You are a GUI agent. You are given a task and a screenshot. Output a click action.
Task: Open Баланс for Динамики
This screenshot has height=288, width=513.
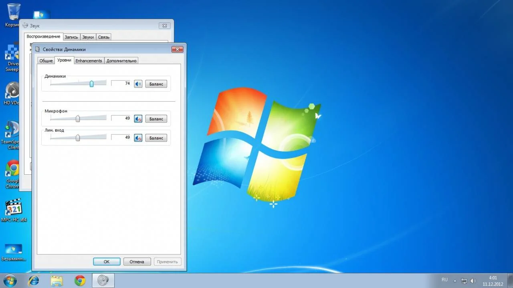tap(156, 84)
